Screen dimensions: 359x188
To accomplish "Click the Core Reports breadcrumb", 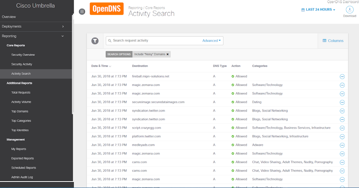I will [155, 8].
